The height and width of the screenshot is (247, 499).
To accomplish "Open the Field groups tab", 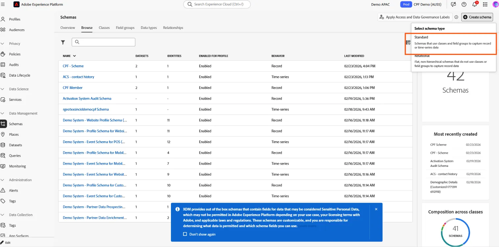I will pos(125,28).
